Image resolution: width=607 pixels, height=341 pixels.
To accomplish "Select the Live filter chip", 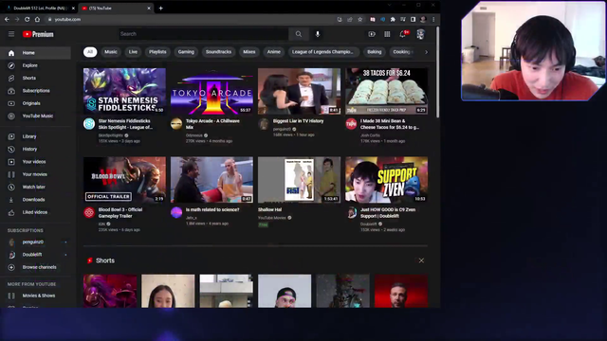I will pyautogui.click(x=133, y=52).
